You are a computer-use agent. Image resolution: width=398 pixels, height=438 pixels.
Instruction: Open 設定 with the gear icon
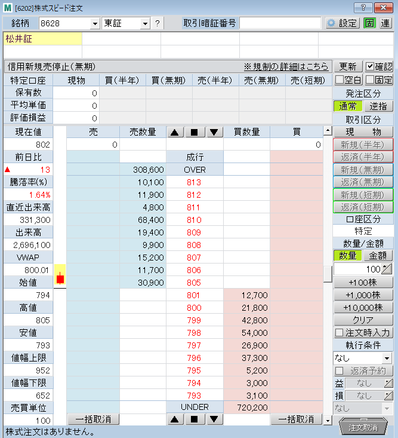point(343,23)
